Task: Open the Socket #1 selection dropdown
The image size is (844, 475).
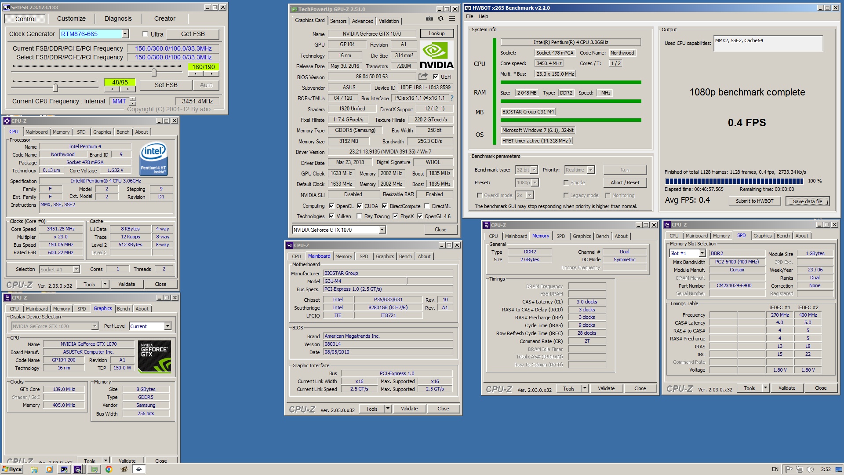Action: [x=76, y=269]
